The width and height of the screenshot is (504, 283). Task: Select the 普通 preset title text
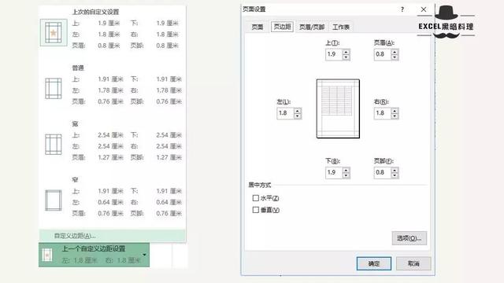(78, 68)
